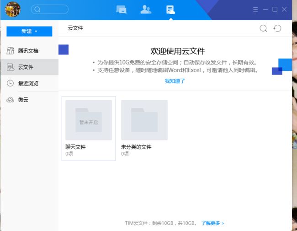Search files with the magnifier icon
Viewport: 297px width, 231px height.
click(x=263, y=28)
